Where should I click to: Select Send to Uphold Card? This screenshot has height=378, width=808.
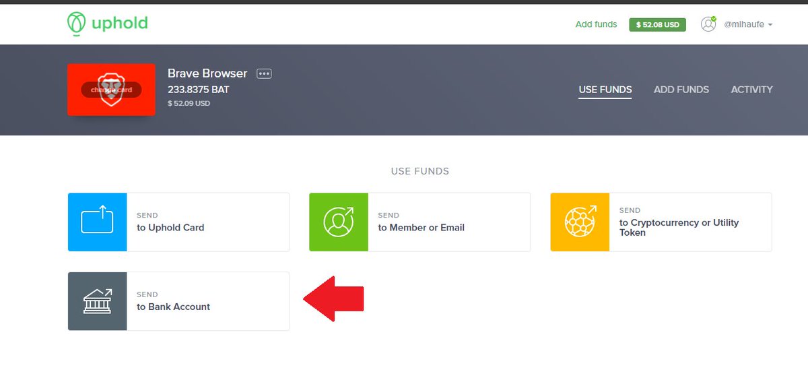[x=178, y=222]
